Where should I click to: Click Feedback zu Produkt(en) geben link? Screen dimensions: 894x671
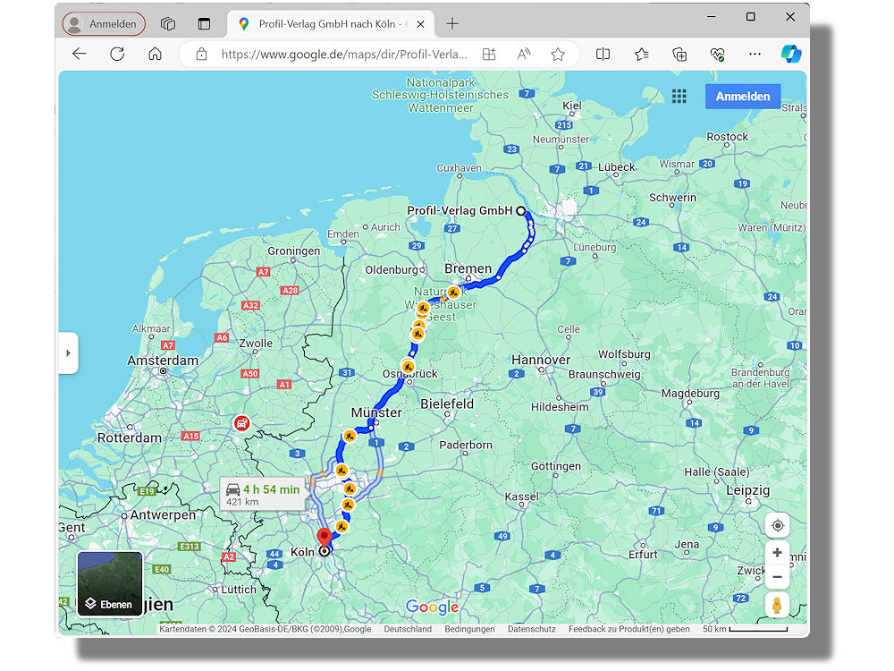pos(628,629)
